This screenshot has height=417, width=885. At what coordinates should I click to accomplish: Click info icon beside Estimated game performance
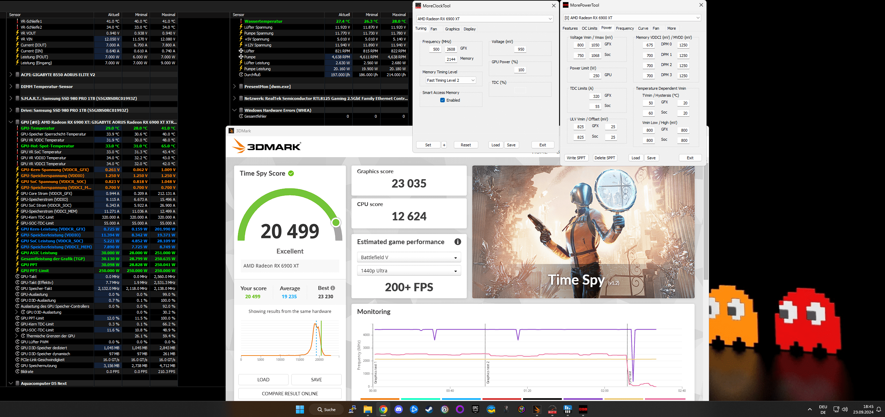[458, 242]
